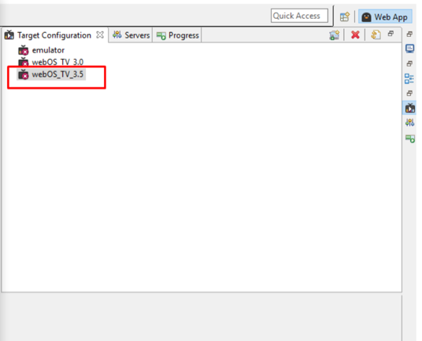The width and height of the screenshot is (422, 341).
Task: Minimize the Target Configuration view panel
Action: click(391, 34)
